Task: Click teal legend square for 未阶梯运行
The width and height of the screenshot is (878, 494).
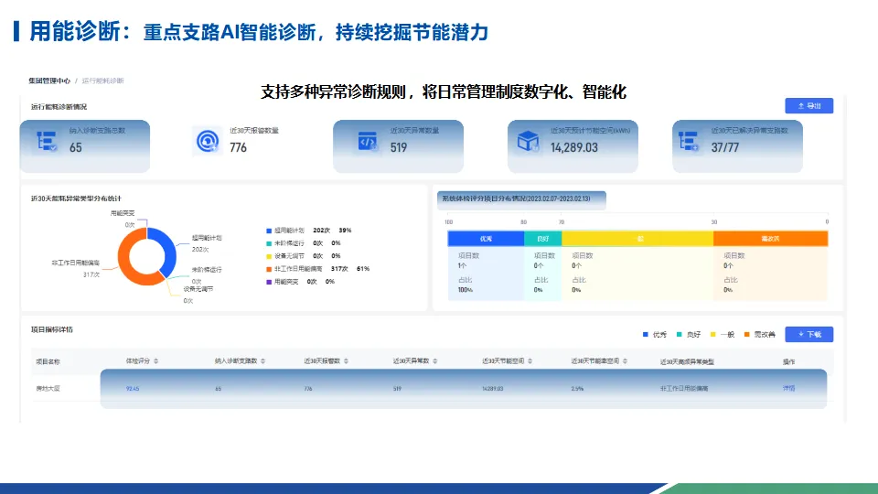Action: [x=269, y=243]
